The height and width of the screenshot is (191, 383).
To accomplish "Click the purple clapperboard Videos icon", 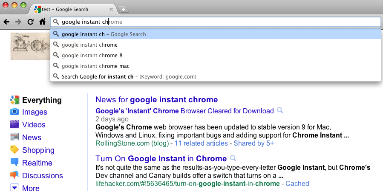I will [x=14, y=124].
